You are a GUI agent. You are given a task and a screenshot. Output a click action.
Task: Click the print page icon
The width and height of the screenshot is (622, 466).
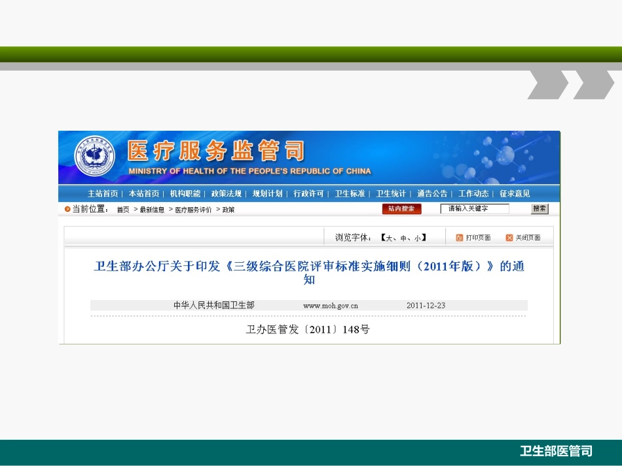coord(460,238)
